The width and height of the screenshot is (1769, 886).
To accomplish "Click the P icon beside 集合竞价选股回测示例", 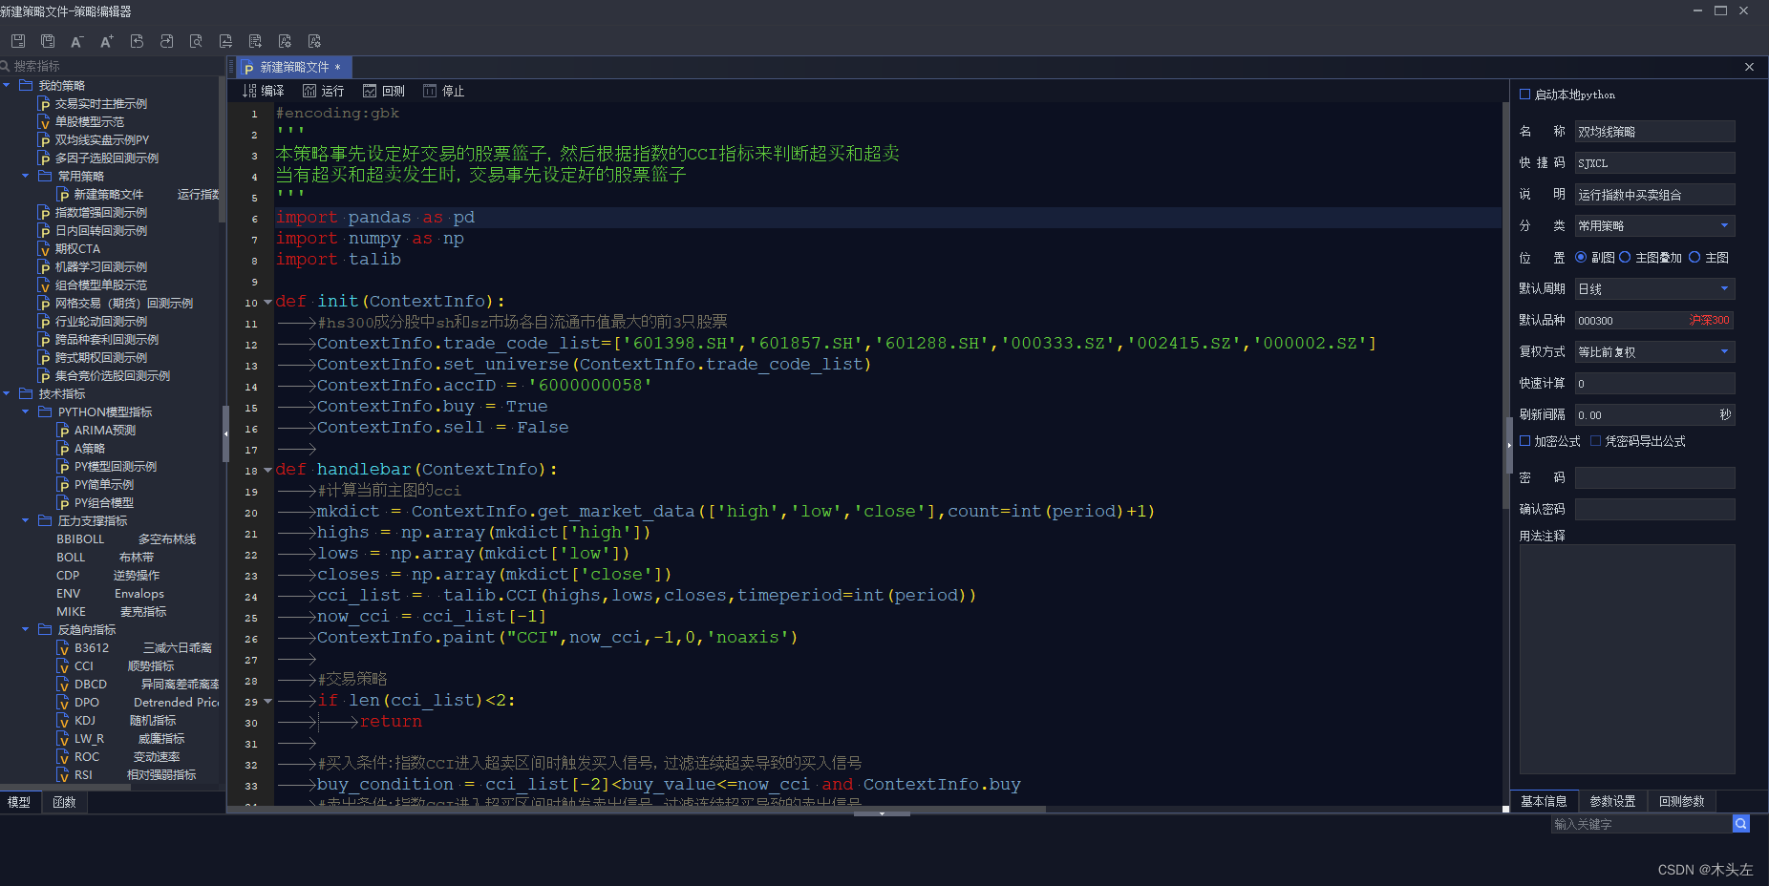I will pyautogui.click(x=44, y=376).
